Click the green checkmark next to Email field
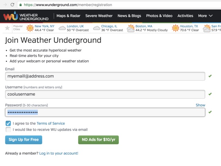 pos(210,76)
